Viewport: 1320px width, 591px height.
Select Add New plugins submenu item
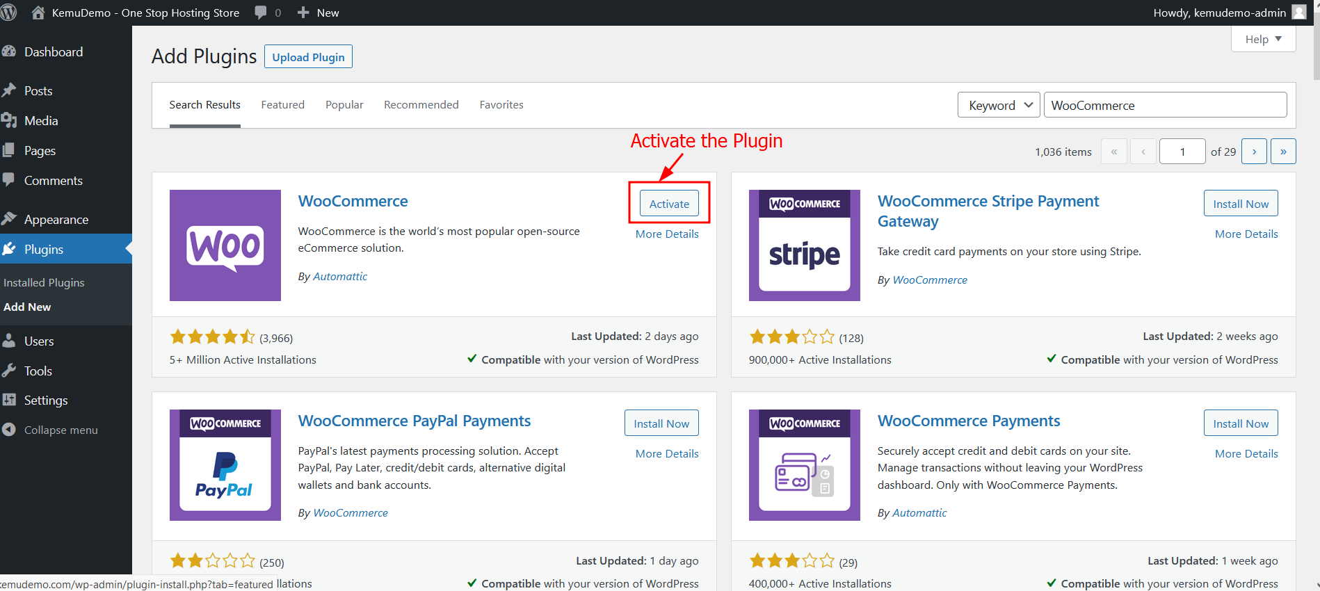tap(27, 307)
